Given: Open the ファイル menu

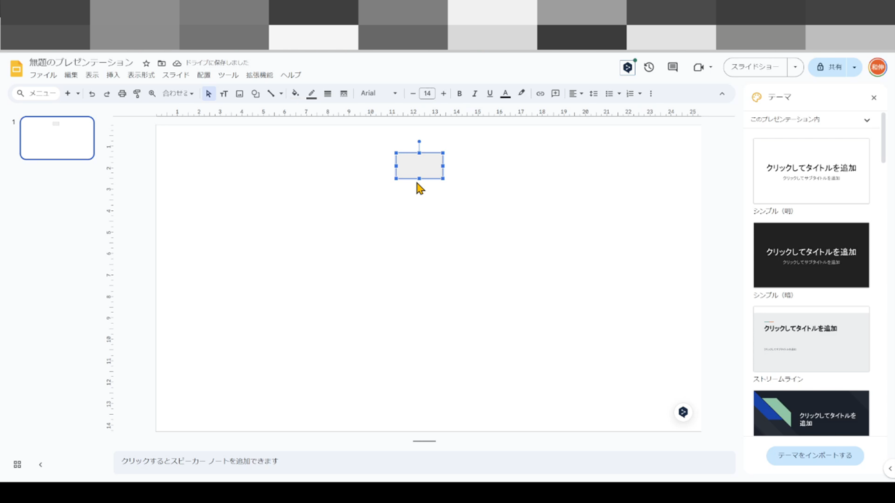Looking at the screenshot, I should pos(43,75).
